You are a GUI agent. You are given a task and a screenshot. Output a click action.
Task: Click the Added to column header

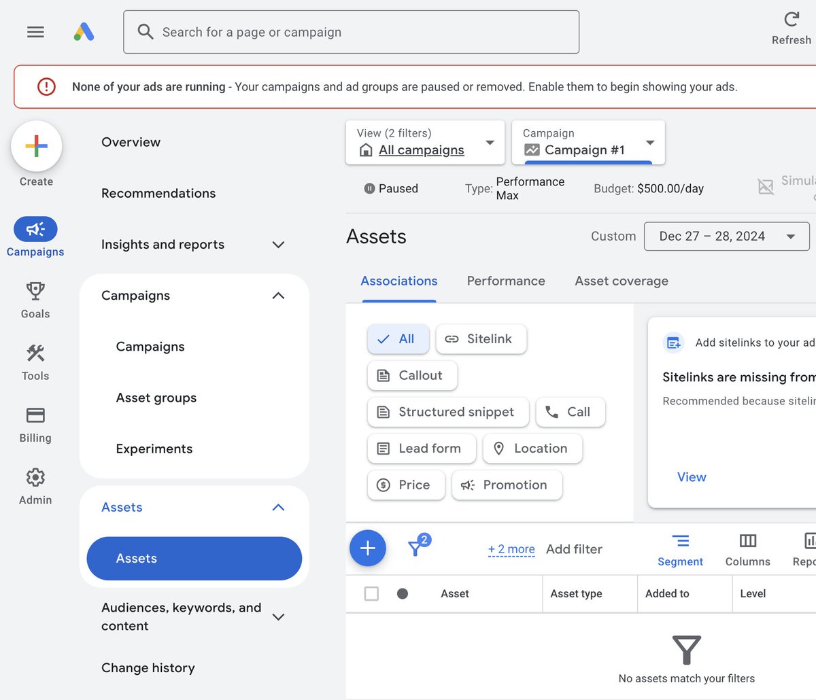(x=667, y=594)
